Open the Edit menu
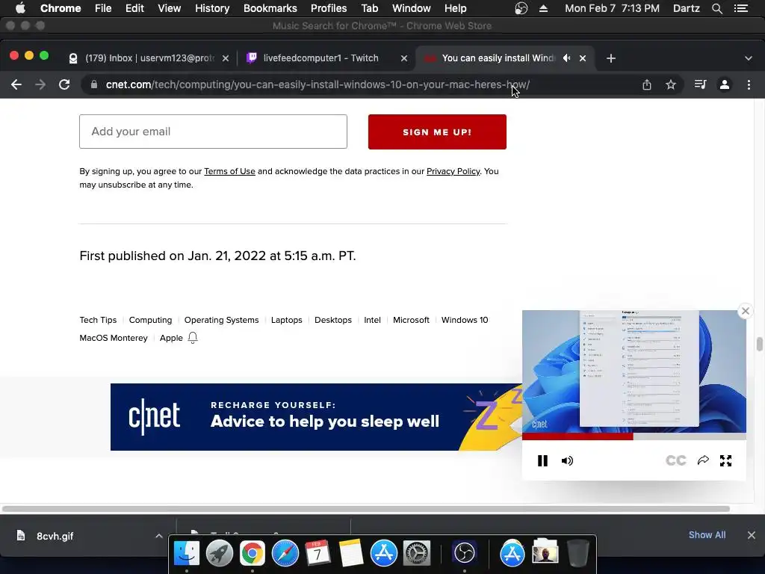This screenshot has width=765, height=574. click(134, 8)
